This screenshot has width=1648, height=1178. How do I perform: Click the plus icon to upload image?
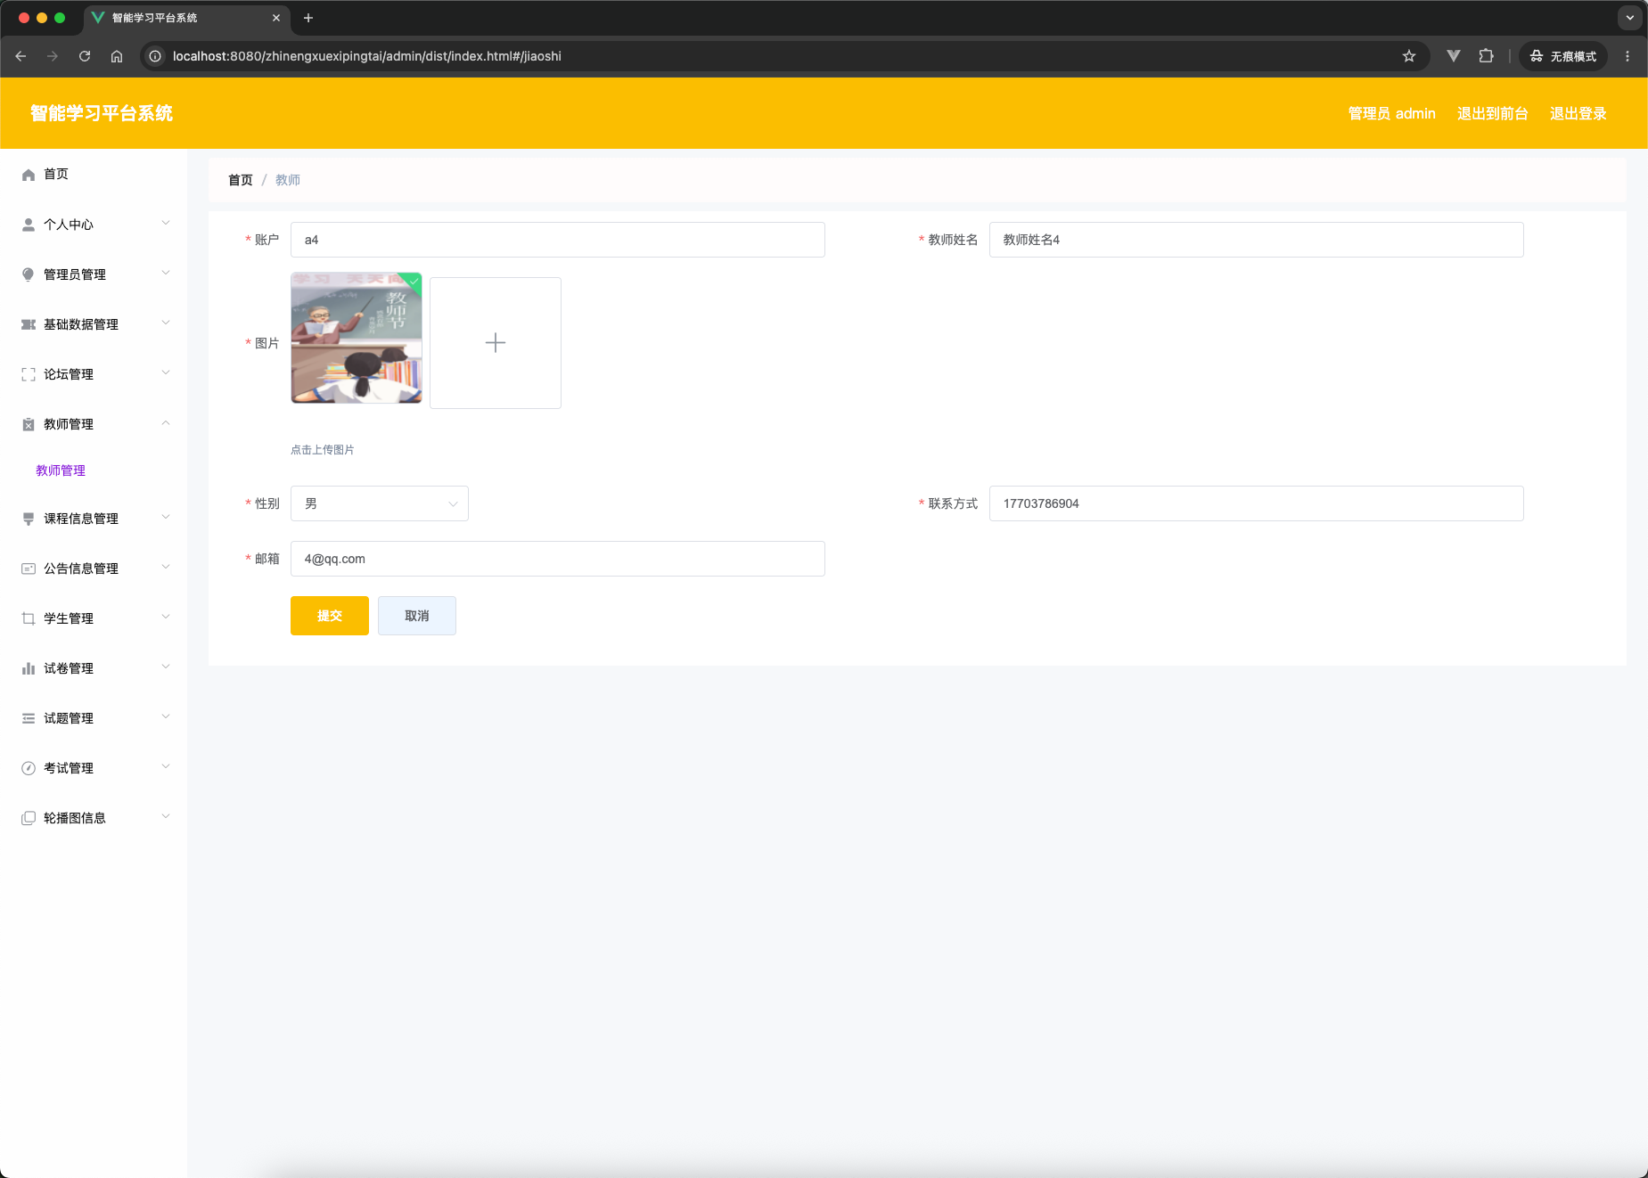(496, 343)
